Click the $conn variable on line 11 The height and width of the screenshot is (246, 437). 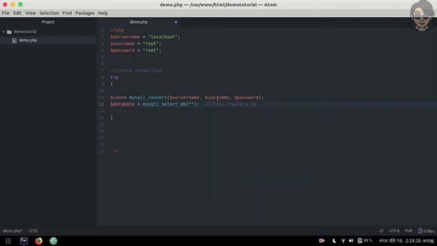(117, 97)
